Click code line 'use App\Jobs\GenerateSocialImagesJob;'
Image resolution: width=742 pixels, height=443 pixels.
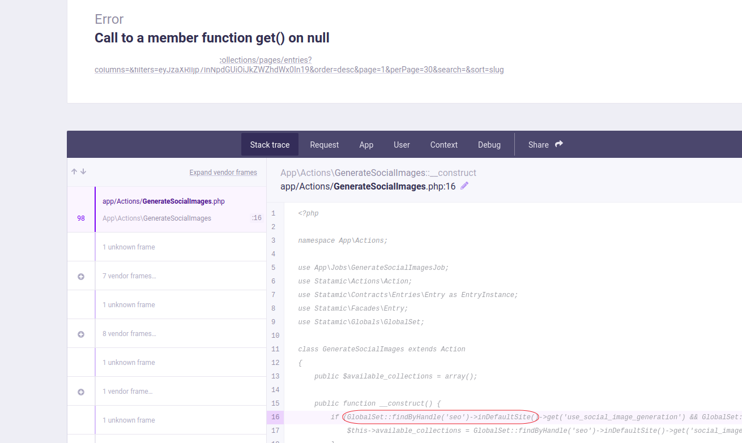(373, 268)
